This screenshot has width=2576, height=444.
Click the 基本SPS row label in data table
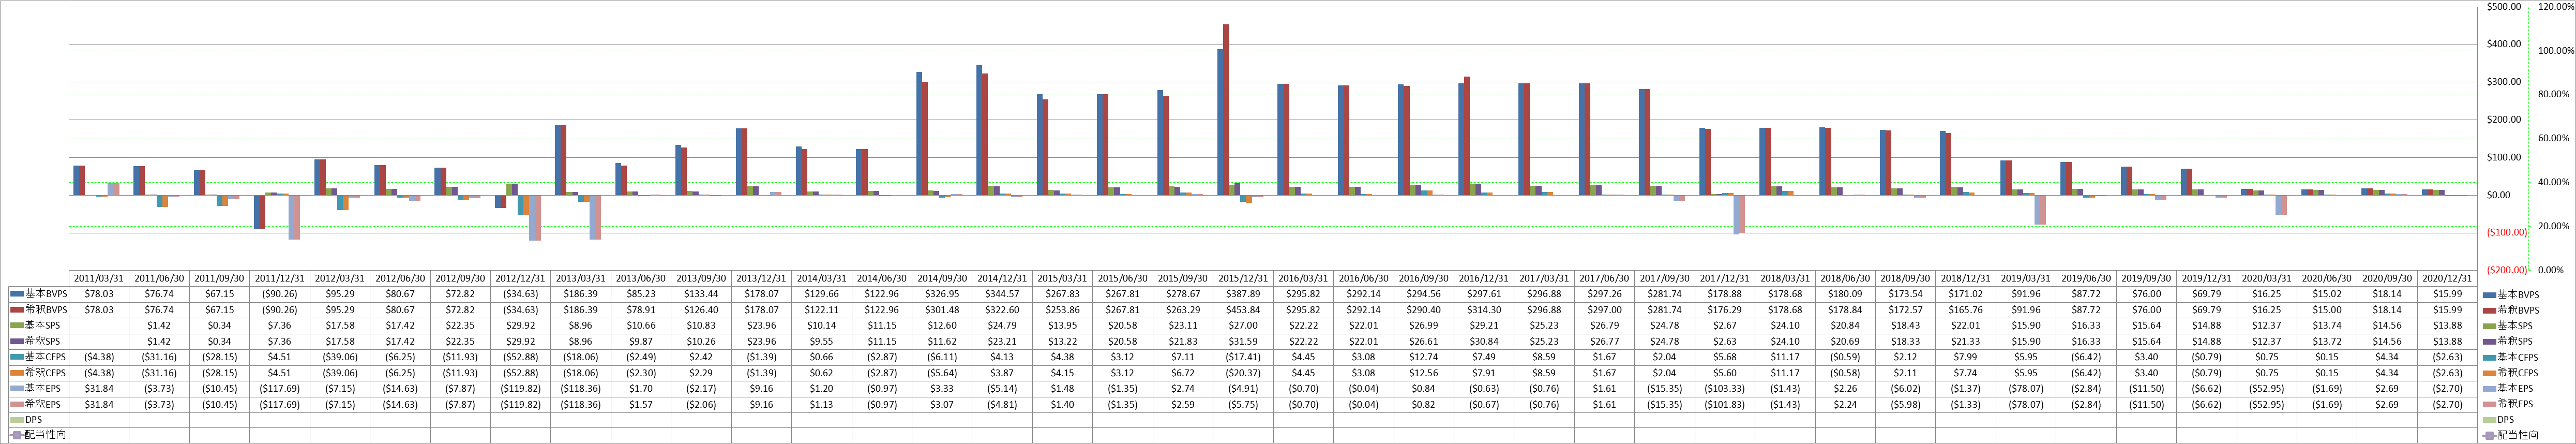click(37, 325)
